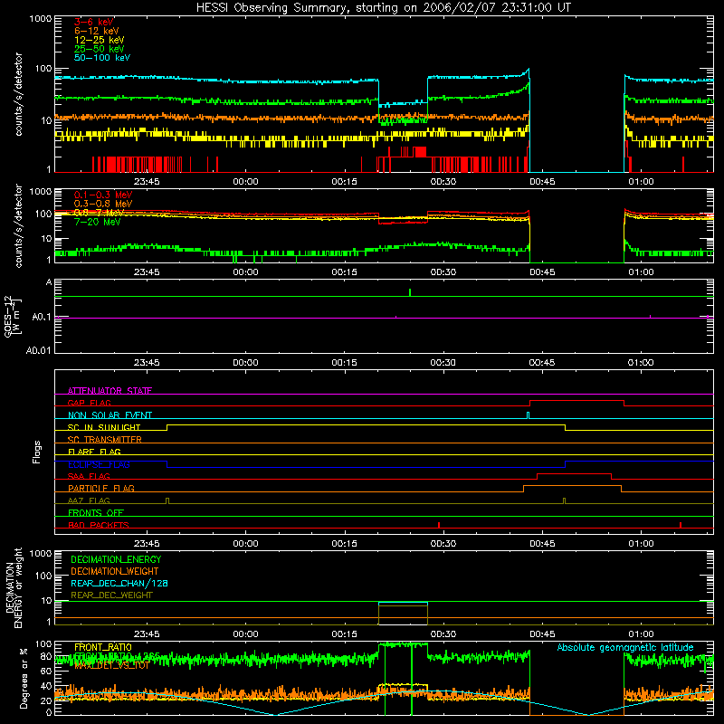Select the SC_IN_SUNLIGHT flag label
The height and width of the screenshot is (724, 724).
(x=104, y=427)
